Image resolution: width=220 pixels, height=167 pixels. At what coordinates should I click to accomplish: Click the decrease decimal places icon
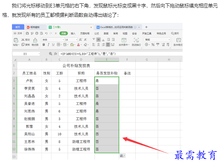pos(168,45)
